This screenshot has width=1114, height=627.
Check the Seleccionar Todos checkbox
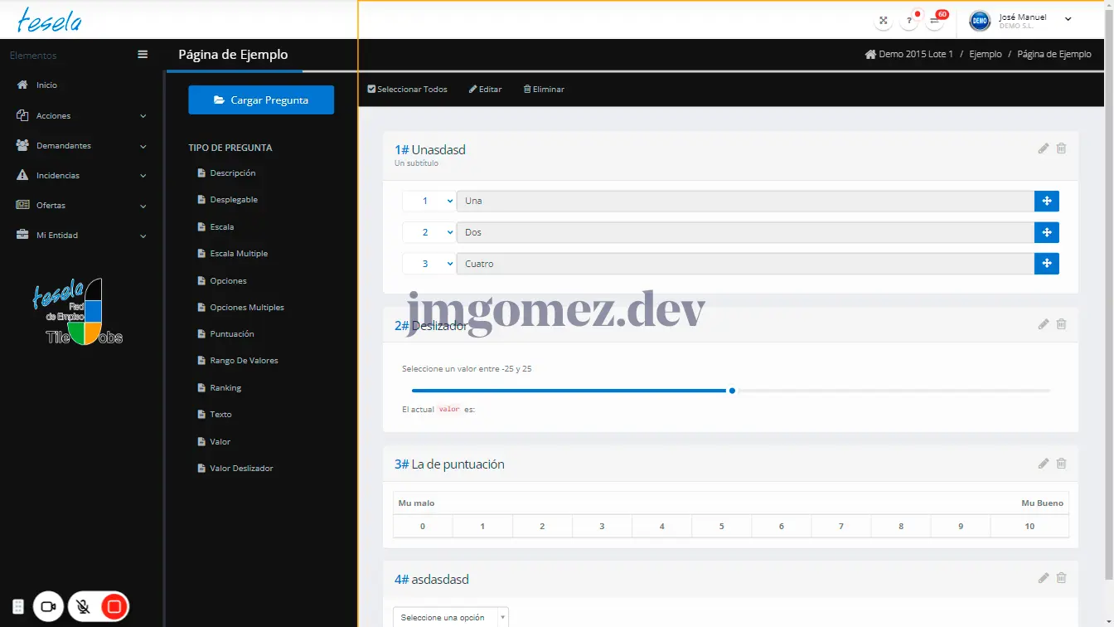[372, 90]
